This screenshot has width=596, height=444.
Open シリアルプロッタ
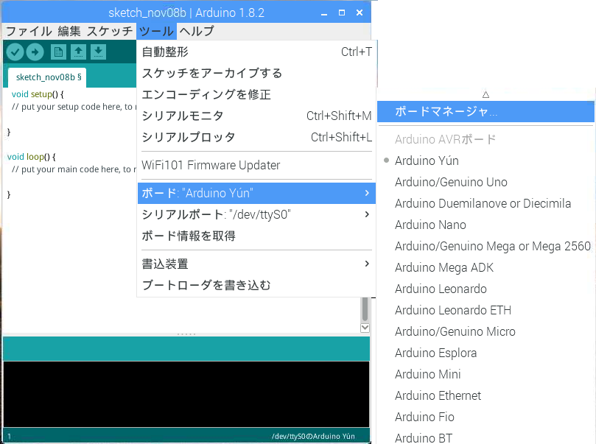click(256, 137)
